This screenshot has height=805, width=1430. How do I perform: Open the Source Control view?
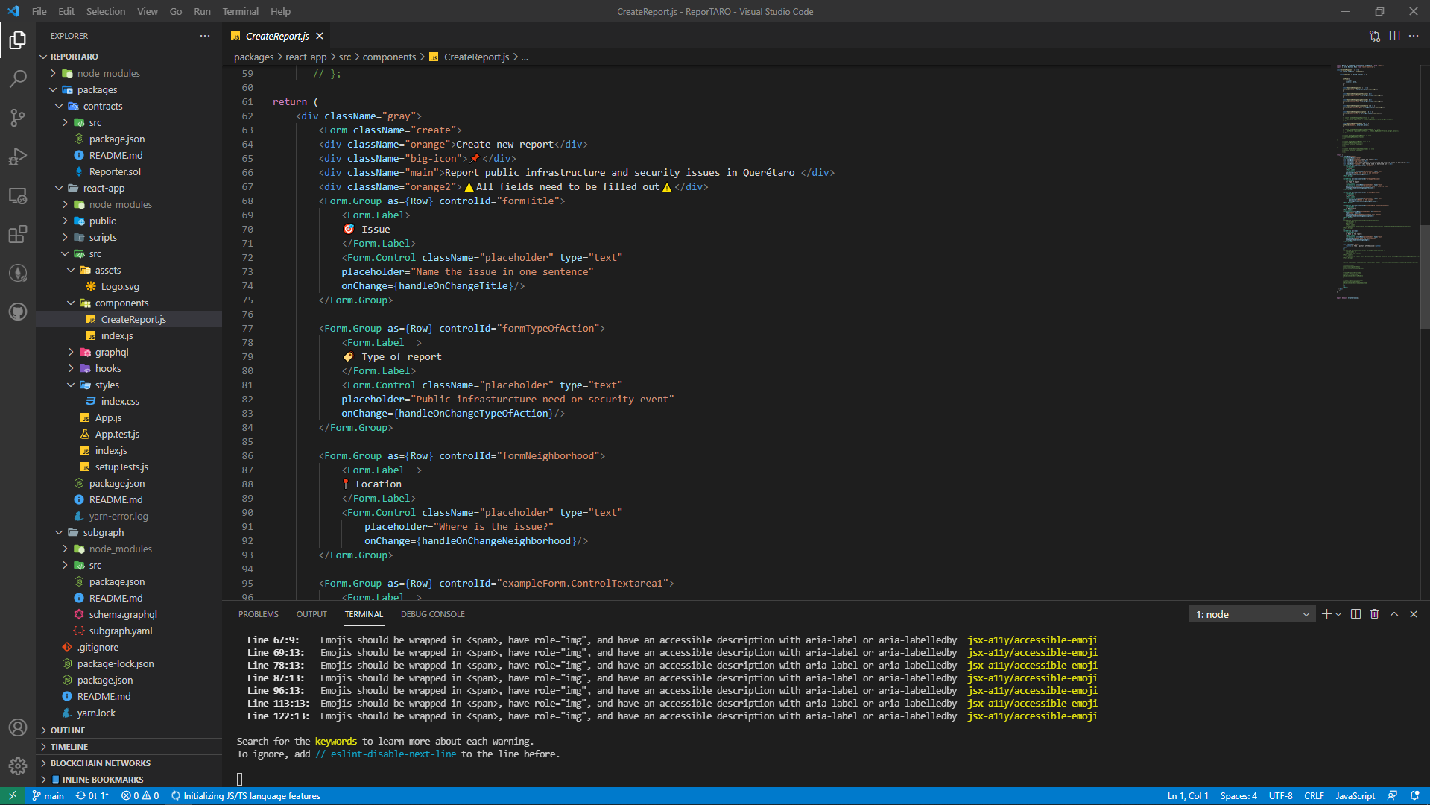(18, 118)
